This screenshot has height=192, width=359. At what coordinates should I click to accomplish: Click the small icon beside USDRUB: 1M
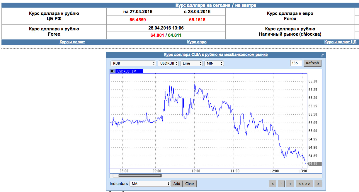tap(112, 71)
